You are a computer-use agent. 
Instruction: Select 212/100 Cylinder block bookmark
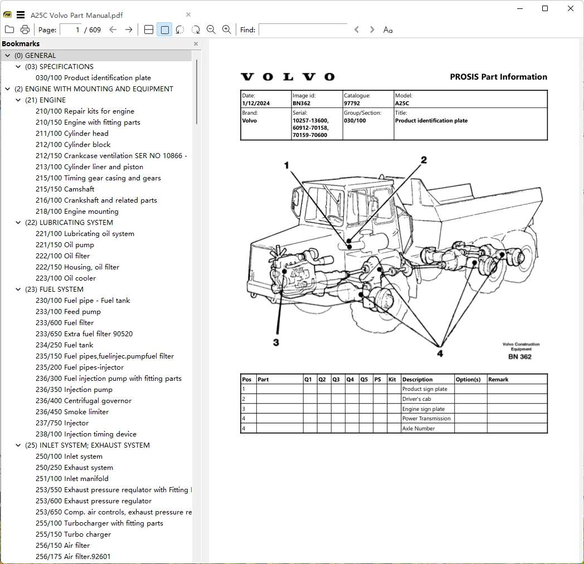73,144
